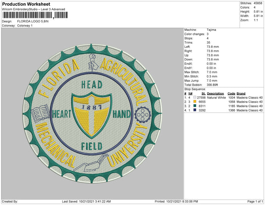Click stitch count "3292" in stop sequence

click(x=202, y=110)
